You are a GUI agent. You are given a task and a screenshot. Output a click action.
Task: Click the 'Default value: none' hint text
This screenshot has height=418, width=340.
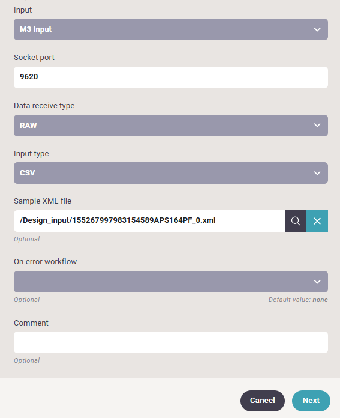click(298, 300)
